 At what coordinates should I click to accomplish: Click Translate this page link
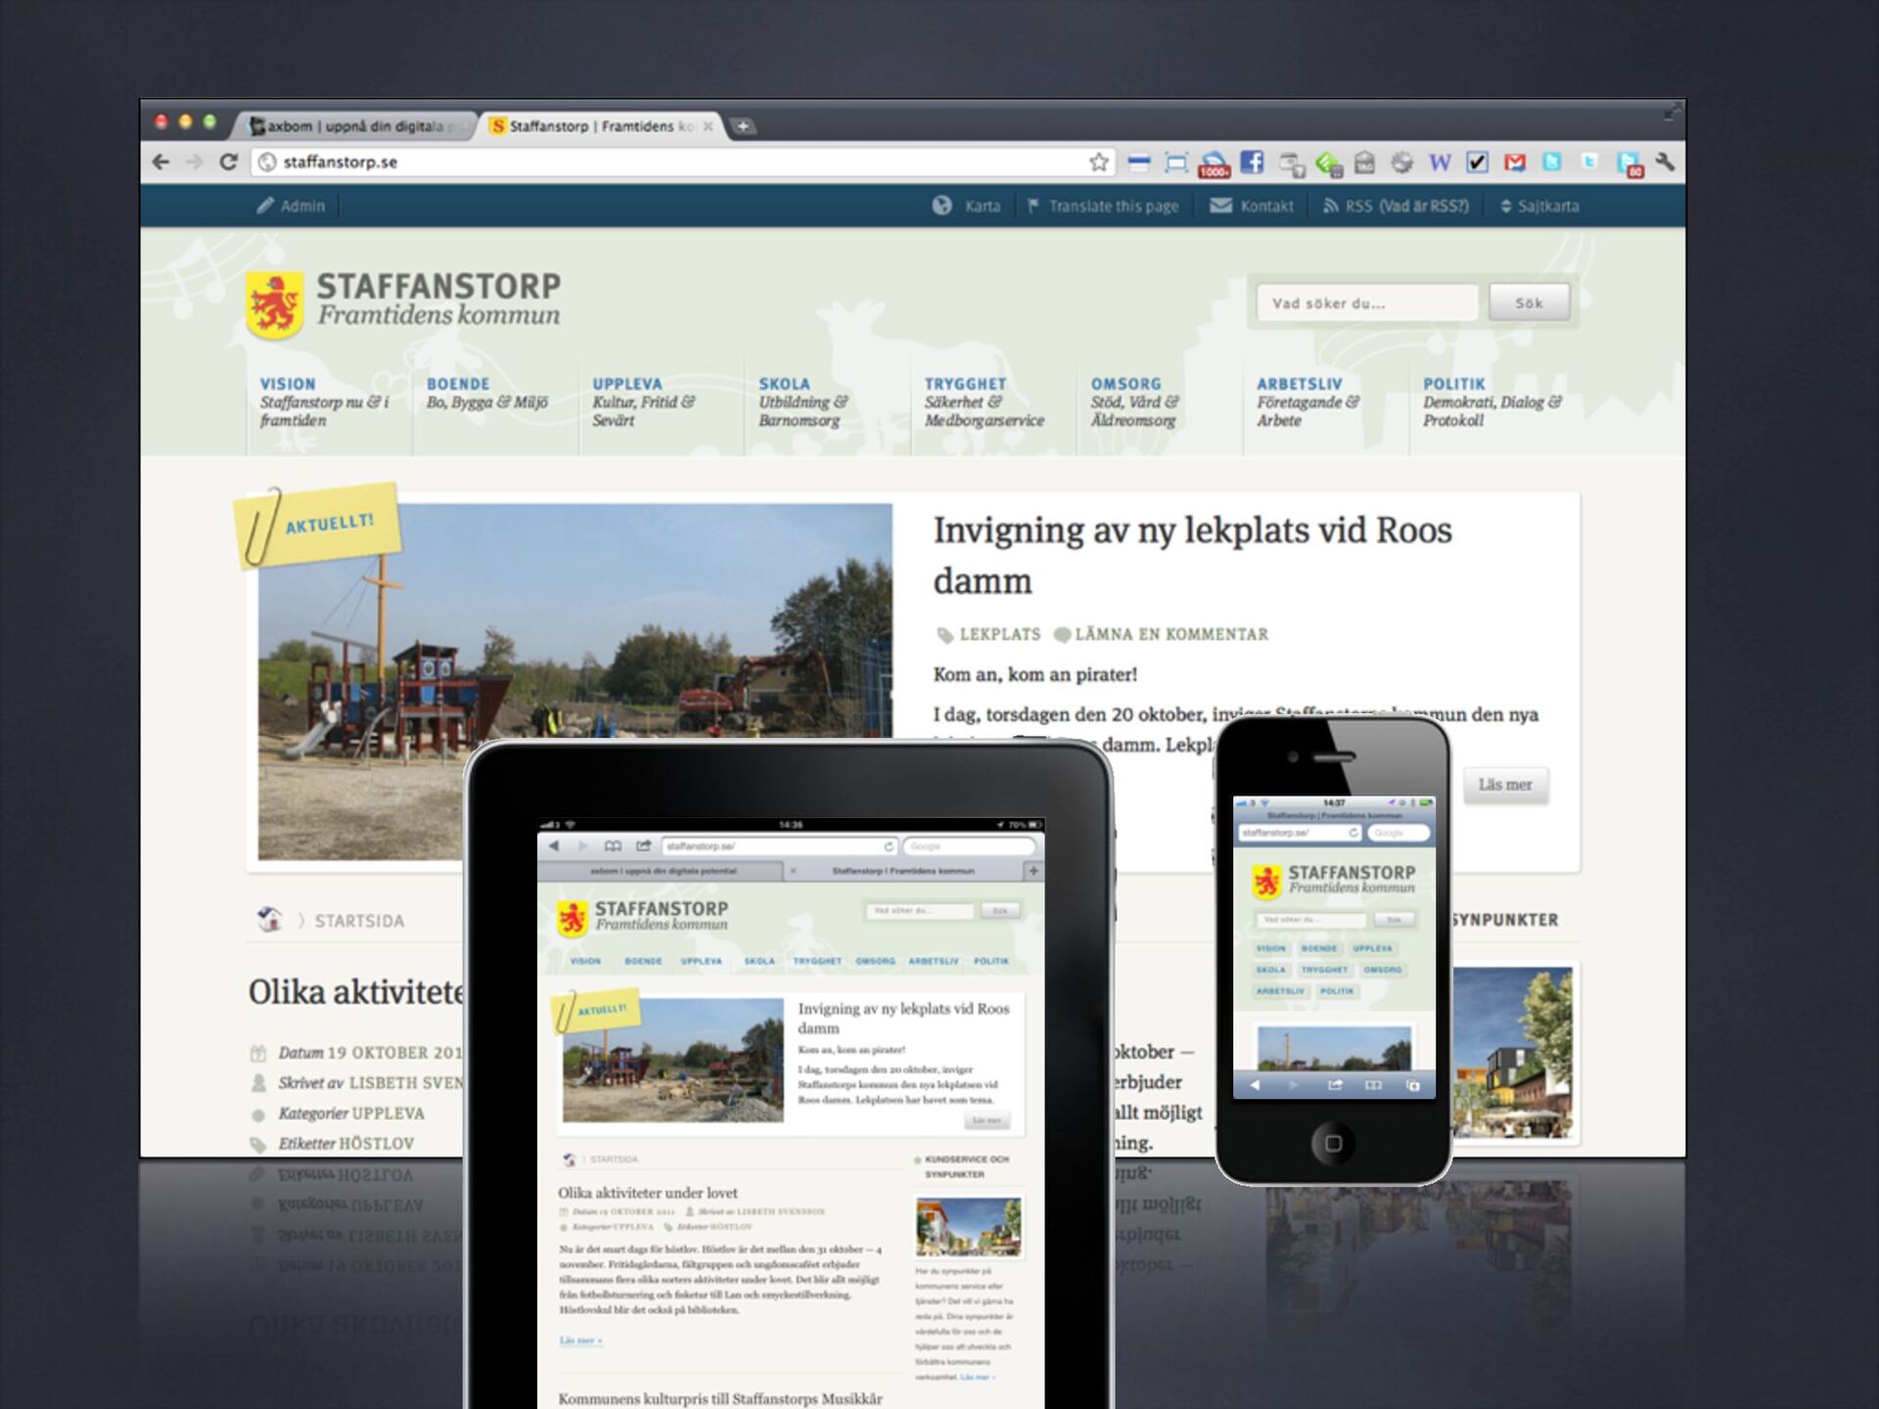[1103, 205]
